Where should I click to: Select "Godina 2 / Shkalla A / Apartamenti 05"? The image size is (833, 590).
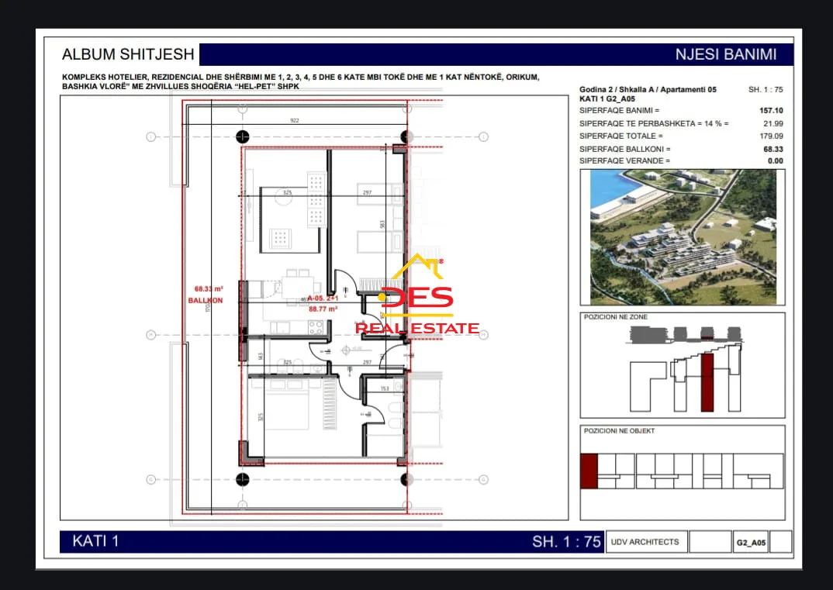tap(648, 89)
